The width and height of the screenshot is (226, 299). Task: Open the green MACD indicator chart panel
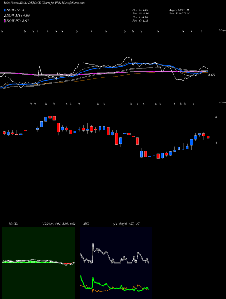38,263
